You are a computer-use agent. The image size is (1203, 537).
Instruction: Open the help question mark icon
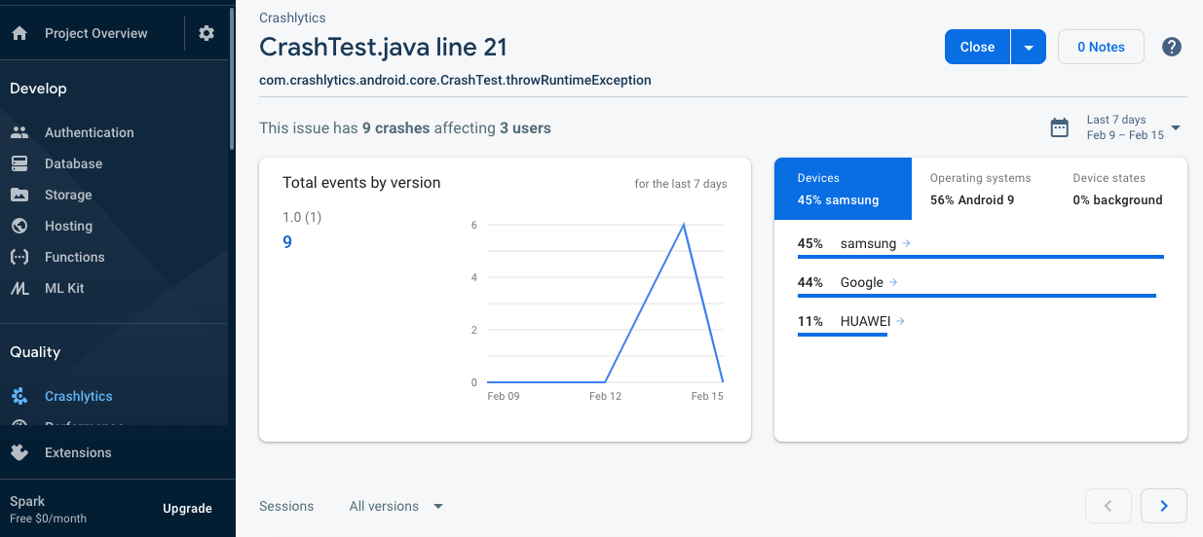pyautogui.click(x=1172, y=47)
